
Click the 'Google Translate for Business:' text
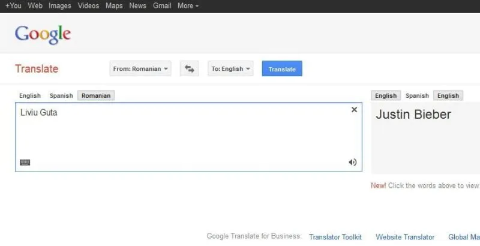(254, 236)
